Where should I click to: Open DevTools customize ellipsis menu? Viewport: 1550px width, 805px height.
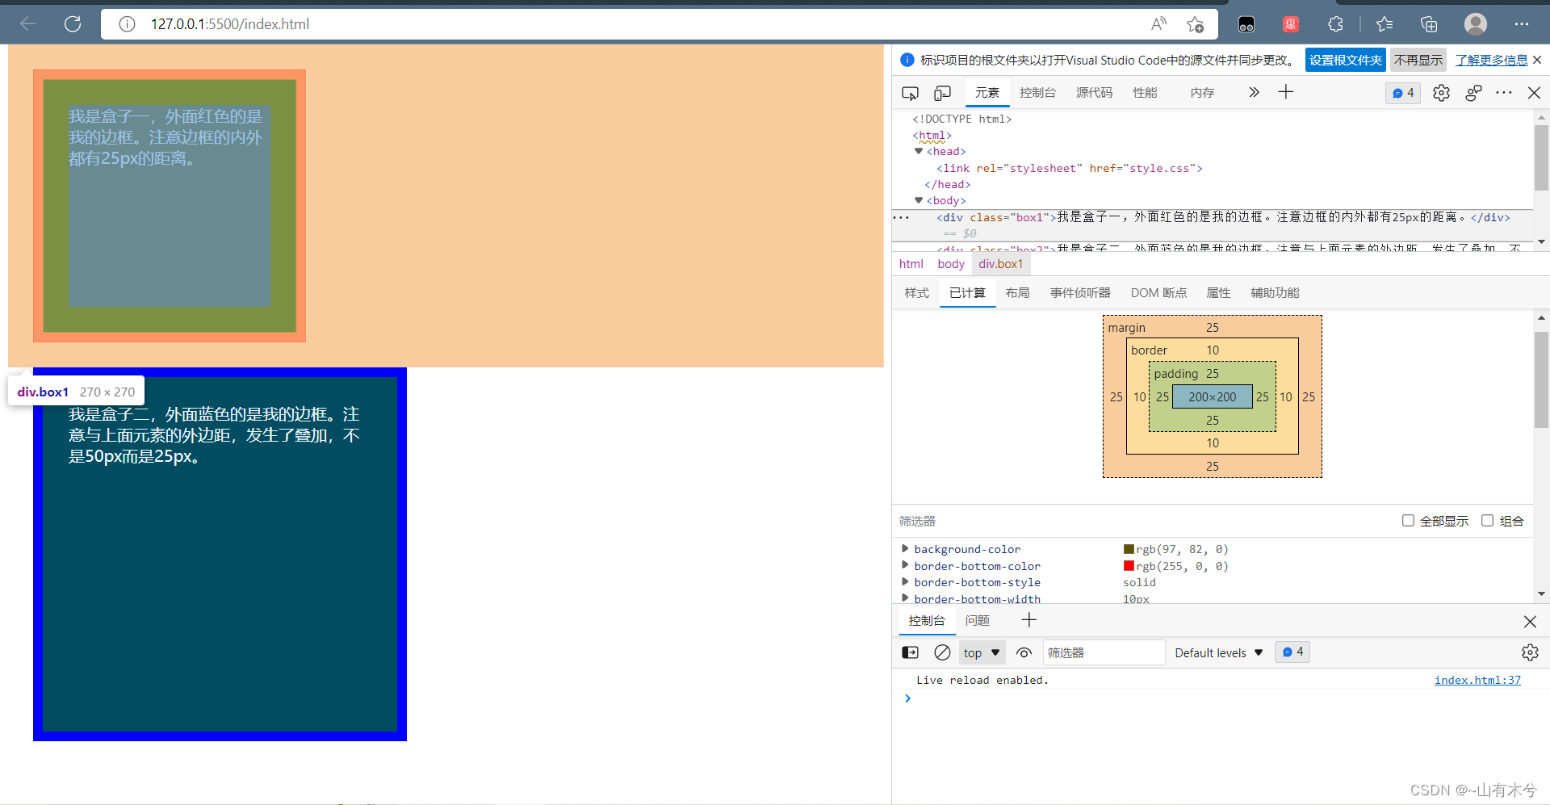pos(1503,93)
